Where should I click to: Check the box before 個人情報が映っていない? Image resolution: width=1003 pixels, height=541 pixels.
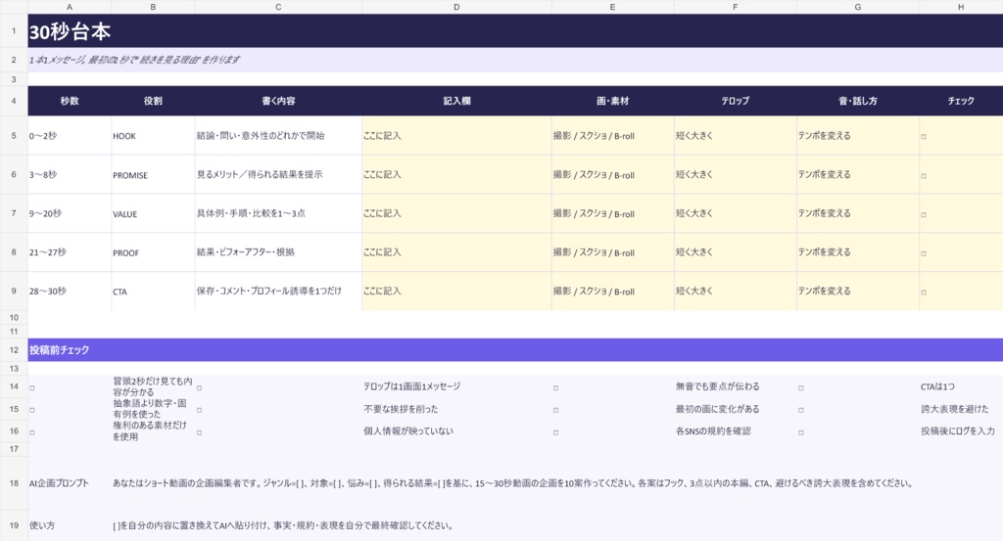(x=199, y=432)
